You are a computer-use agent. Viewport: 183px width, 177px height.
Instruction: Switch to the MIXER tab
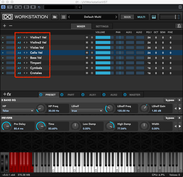[x=81, y=26]
